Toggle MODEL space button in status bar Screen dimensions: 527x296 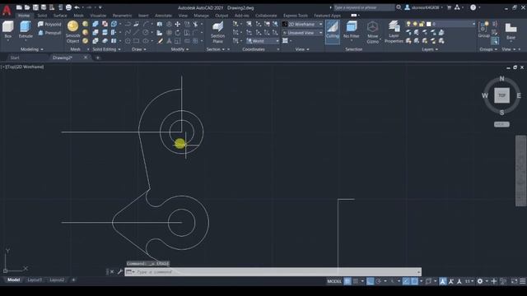[334, 281]
